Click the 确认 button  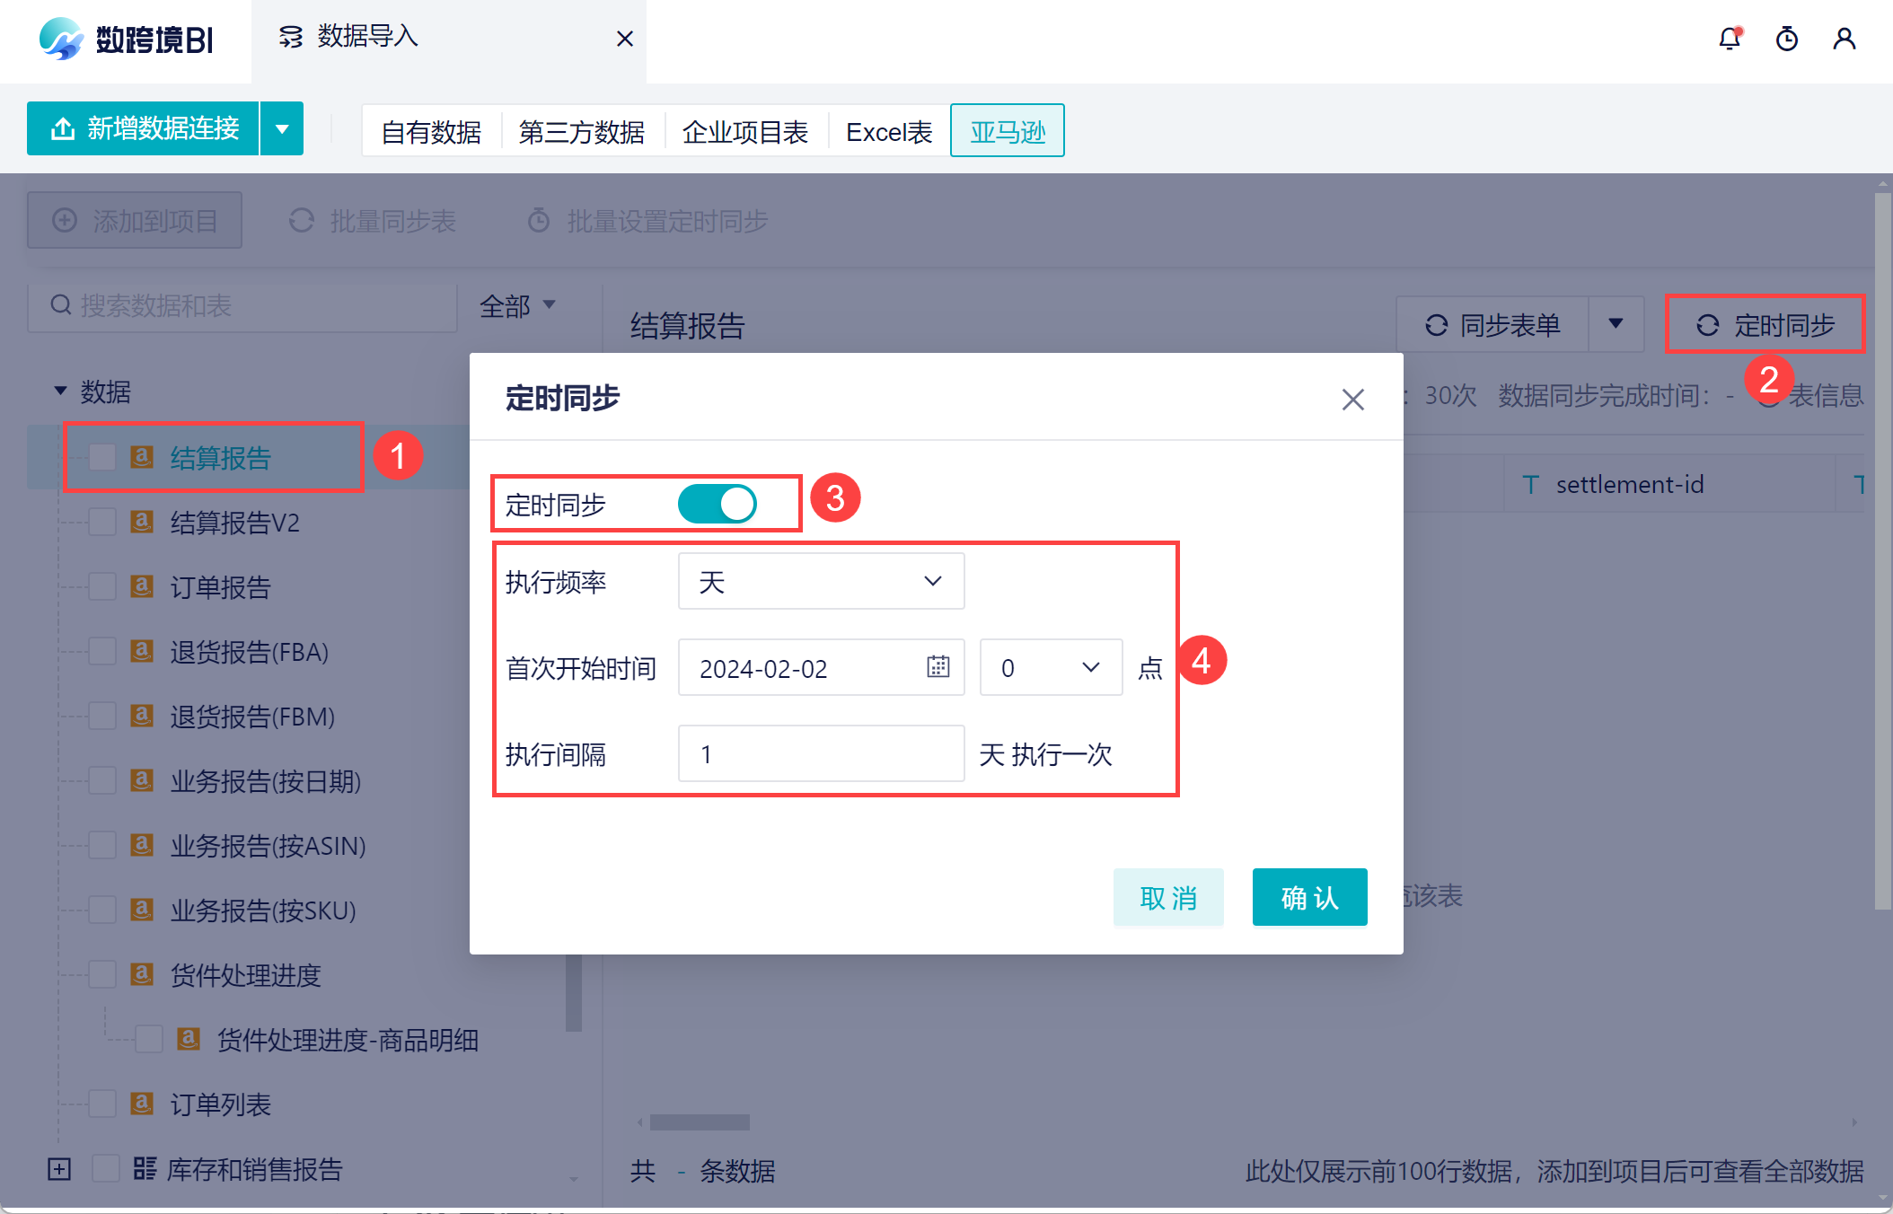(x=1309, y=897)
